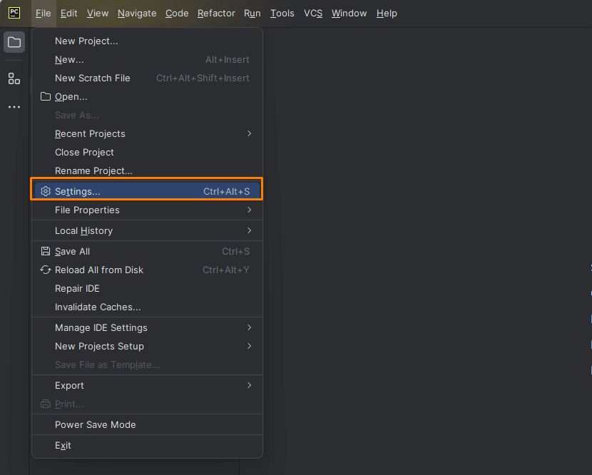Viewport: 592px width, 475px height.
Task: Click the floppy disk icon beside Save All
Action: (46, 251)
